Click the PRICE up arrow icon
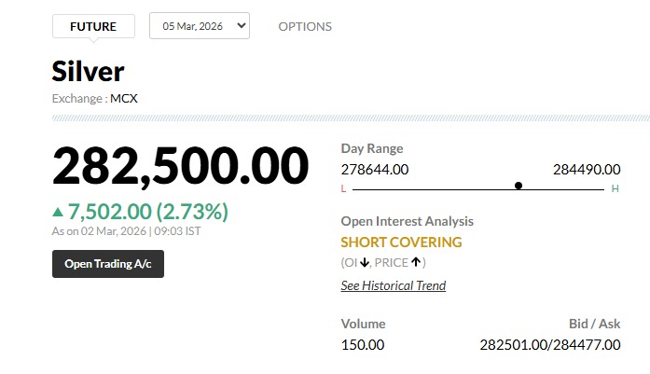This screenshot has height=374, width=650. [x=416, y=262]
